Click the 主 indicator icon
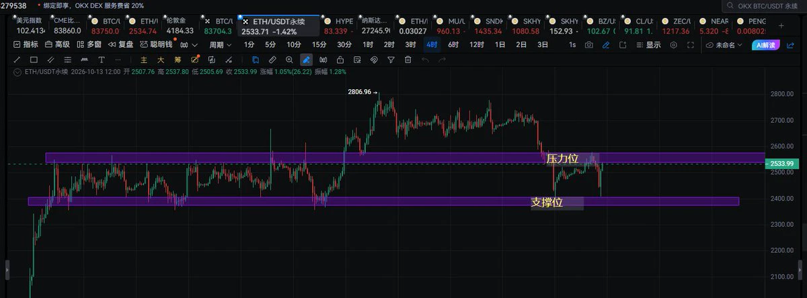The width and height of the screenshot is (807, 298). tap(144, 59)
